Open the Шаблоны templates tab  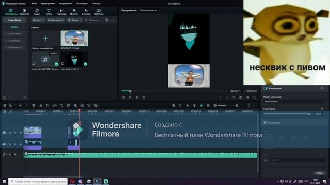[98, 12]
